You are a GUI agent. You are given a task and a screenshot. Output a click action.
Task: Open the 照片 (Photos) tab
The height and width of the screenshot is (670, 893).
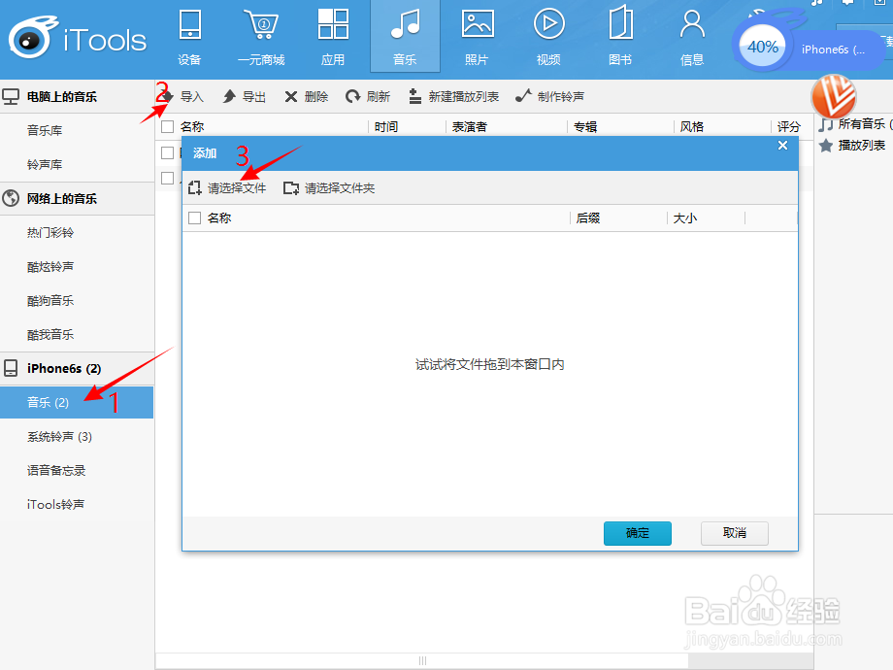tap(478, 37)
